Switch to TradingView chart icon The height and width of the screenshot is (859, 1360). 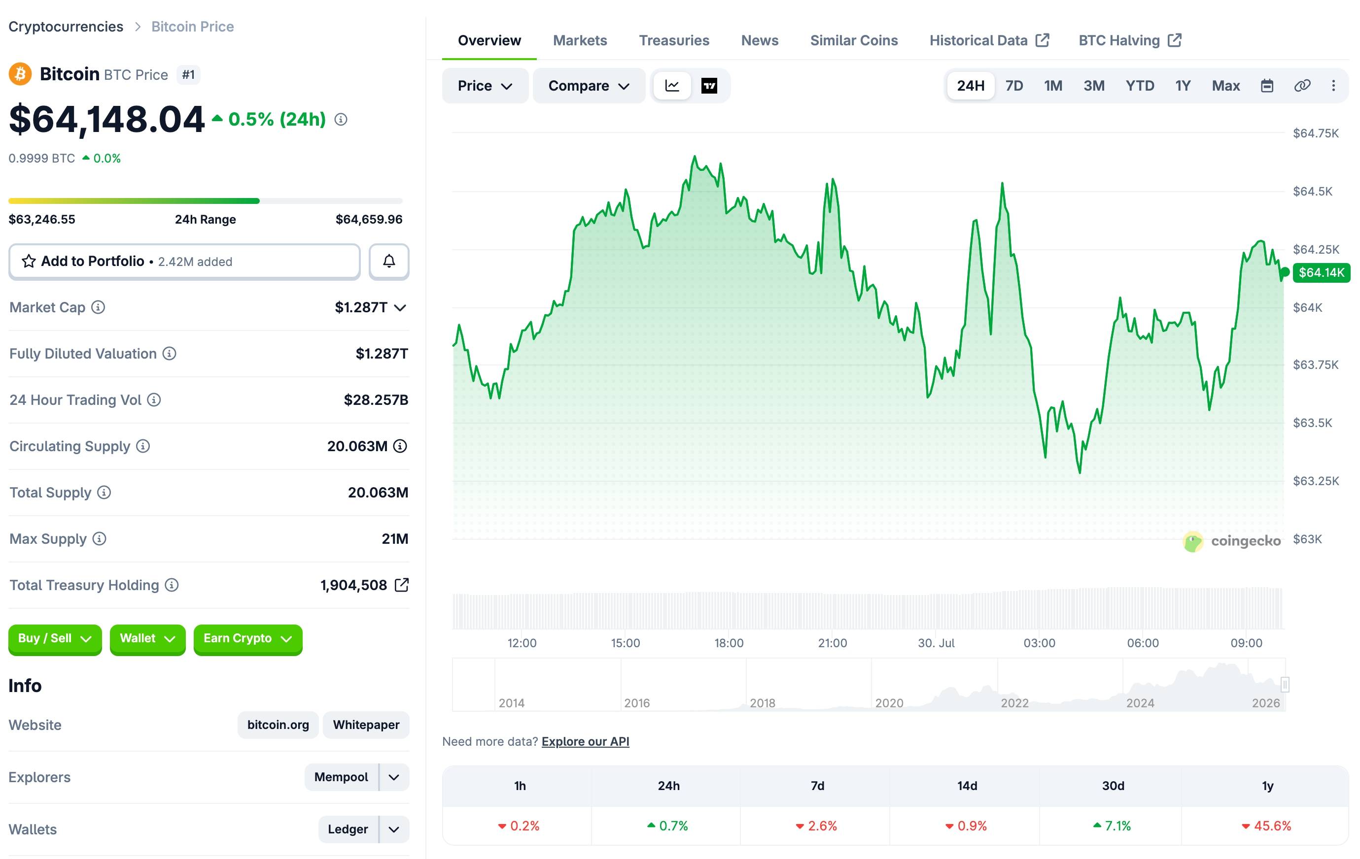click(709, 86)
